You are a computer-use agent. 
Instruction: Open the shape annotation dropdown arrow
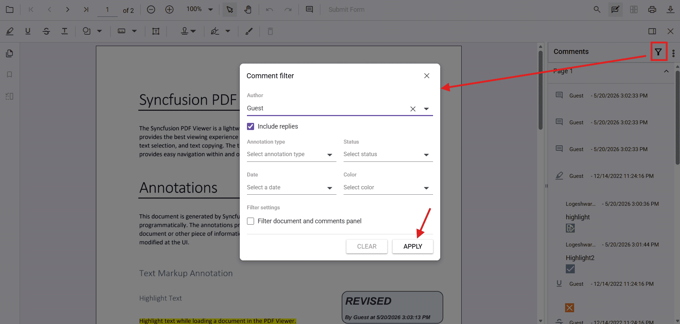[x=99, y=31]
